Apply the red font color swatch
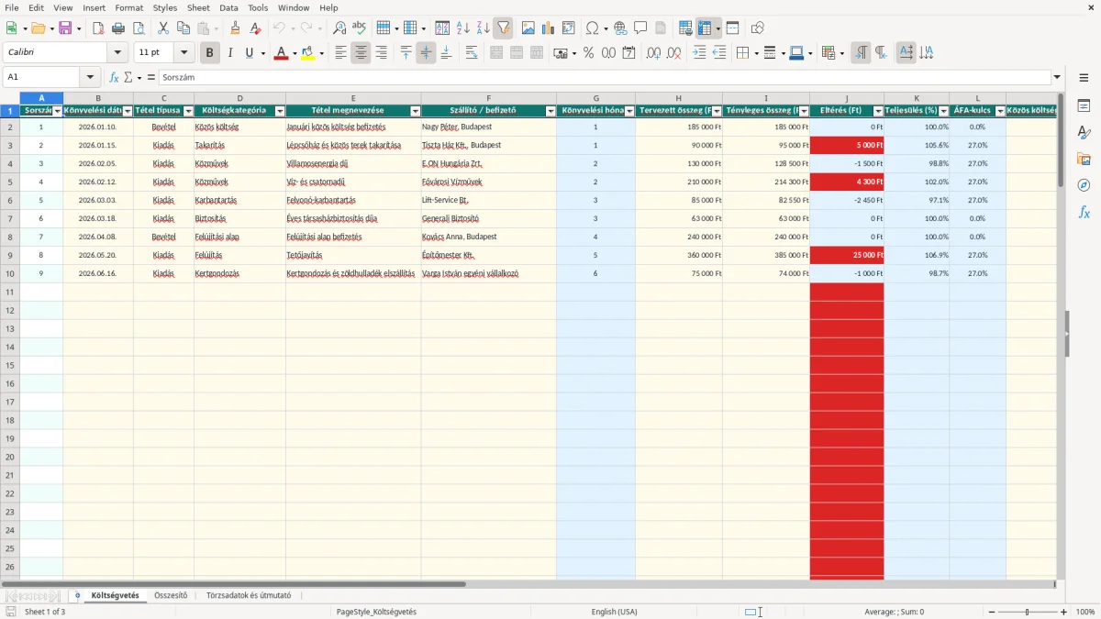This screenshot has width=1101, height=619. pyautogui.click(x=281, y=53)
